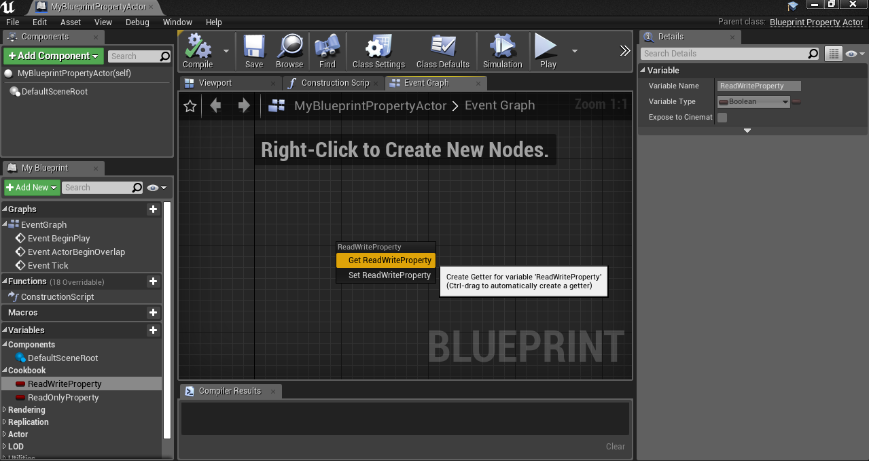The height and width of the screenshot is (461, 869).
Task: Clear the Compiler Results
Action: pyautogui.click(x=616, y=447)
